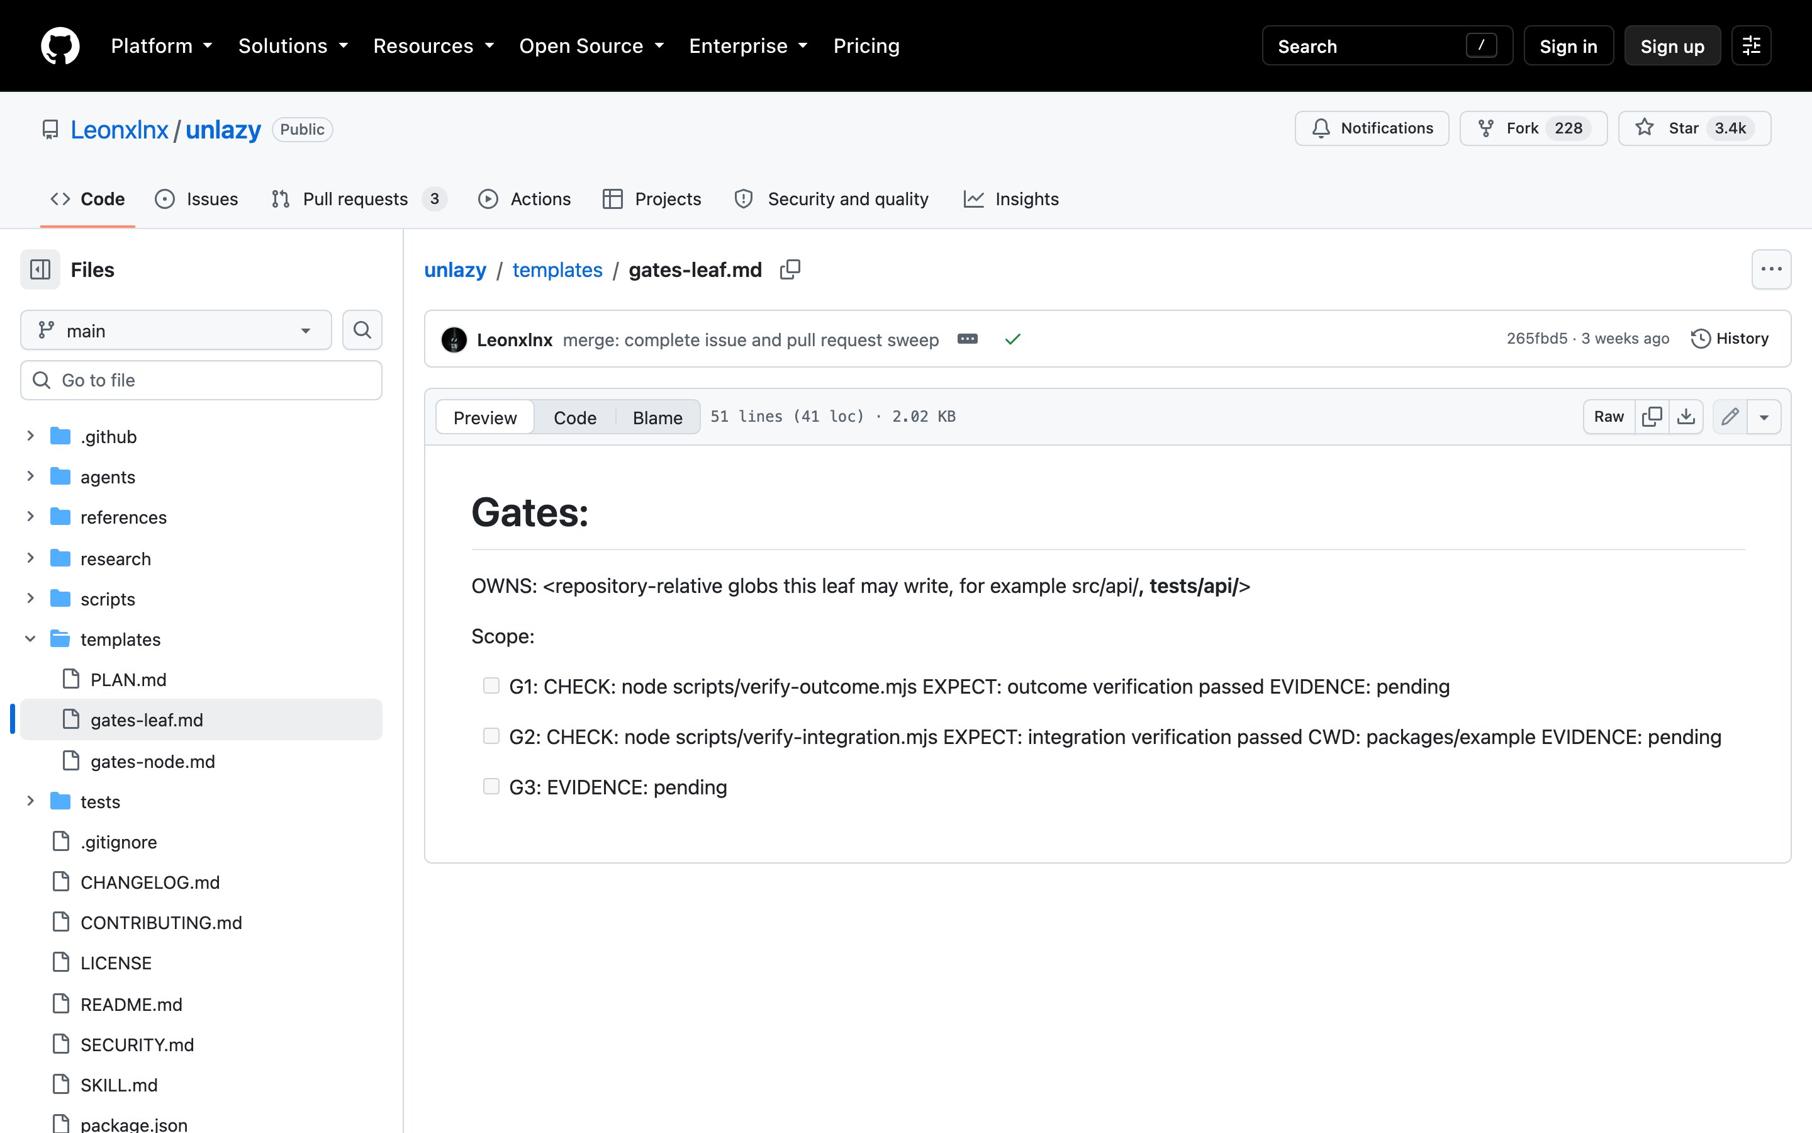Open the Platform menu
1812x1133 pixels.
click(x=162, y=46)
